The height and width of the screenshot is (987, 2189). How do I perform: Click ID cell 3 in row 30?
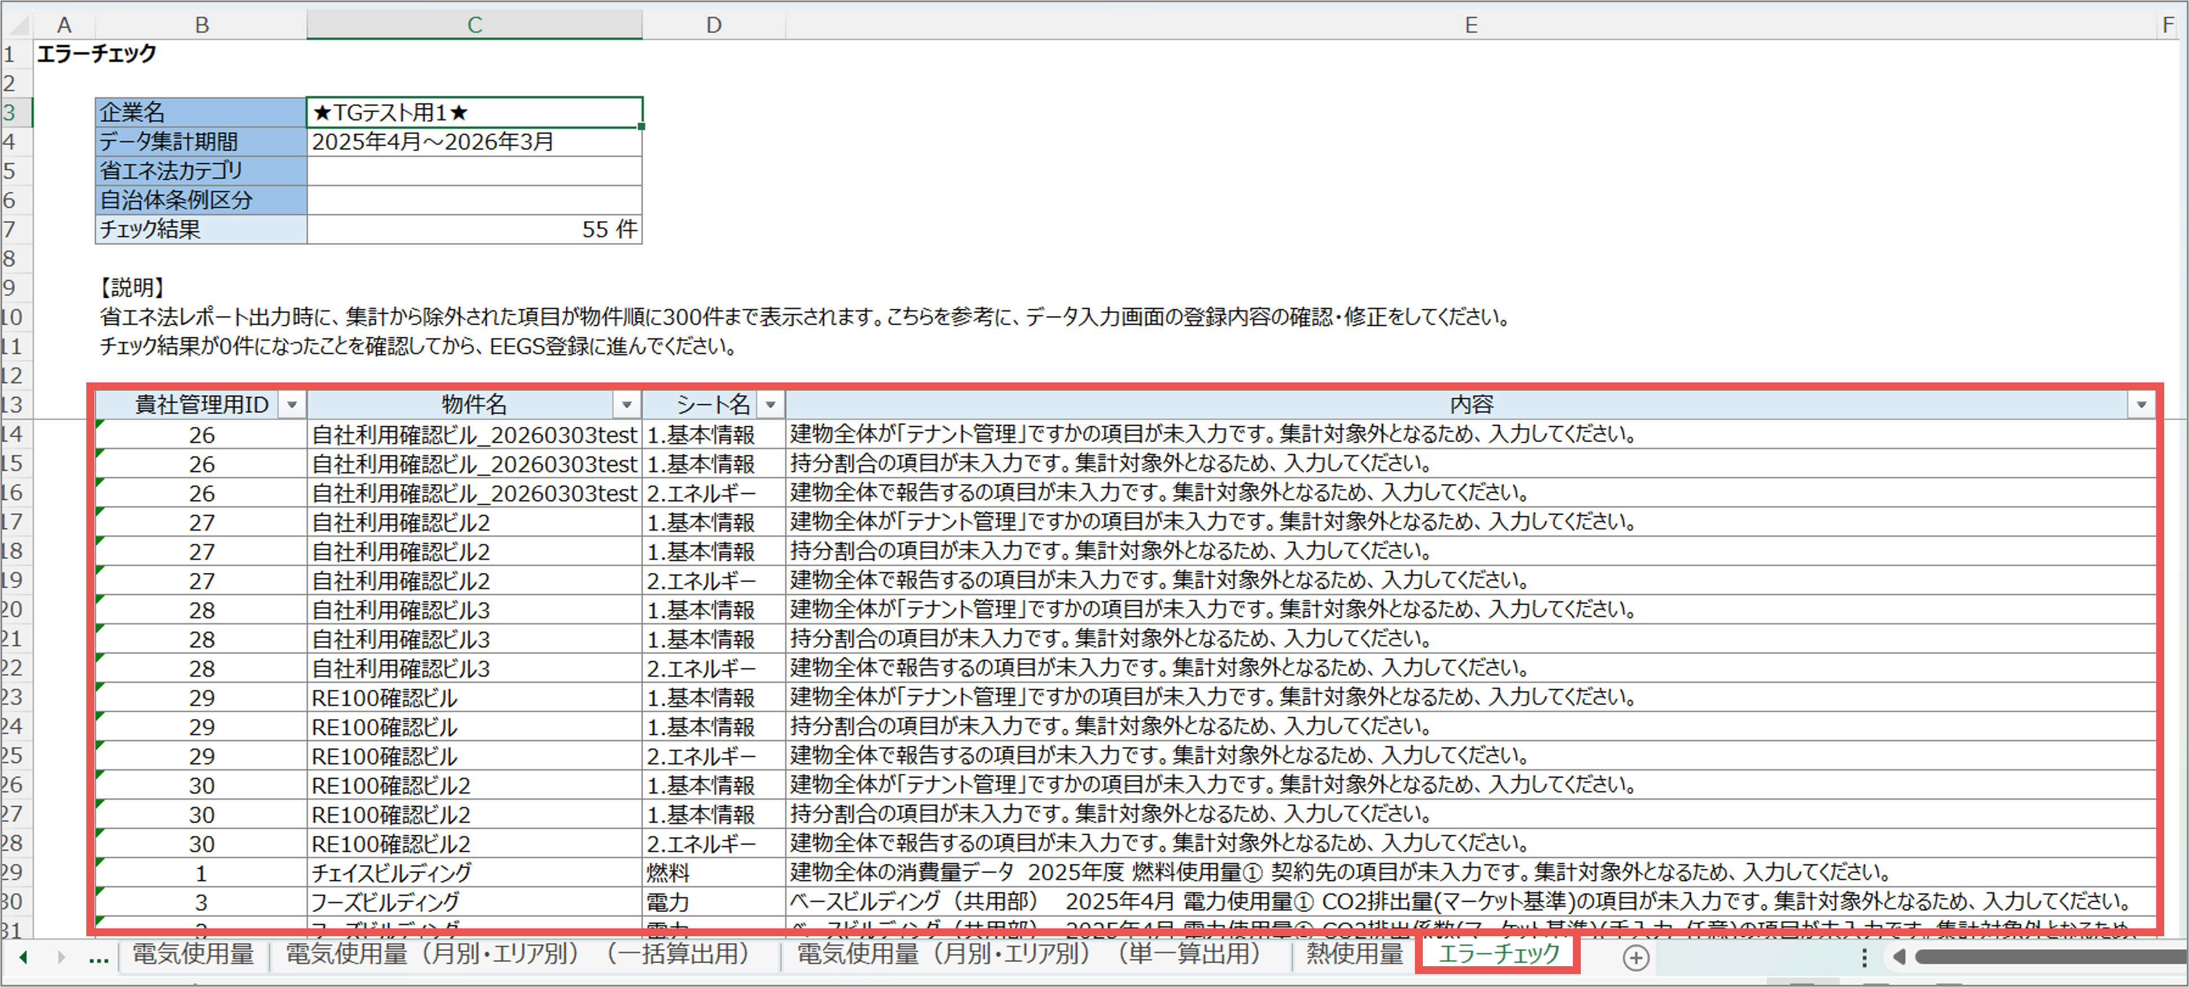tap(201, 901)
